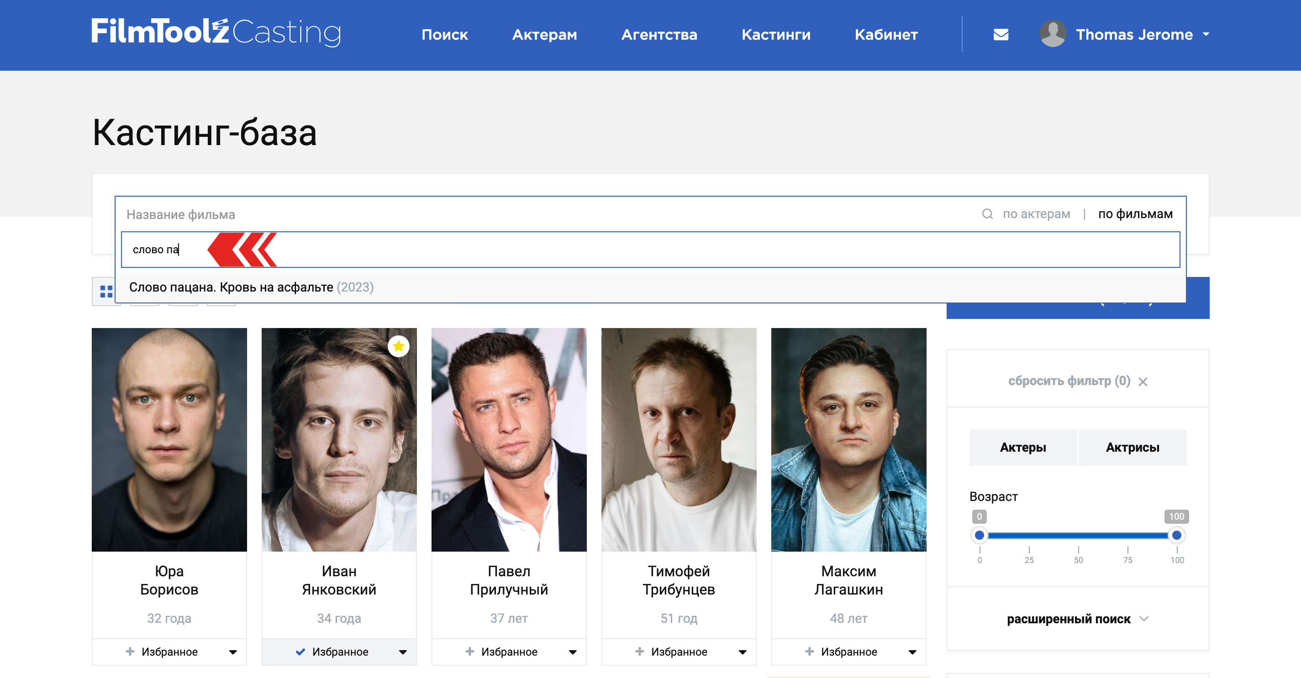Click the minimum age slider handle
The height and width of the screenshot is (678, 1301).
tap(979, 535)
